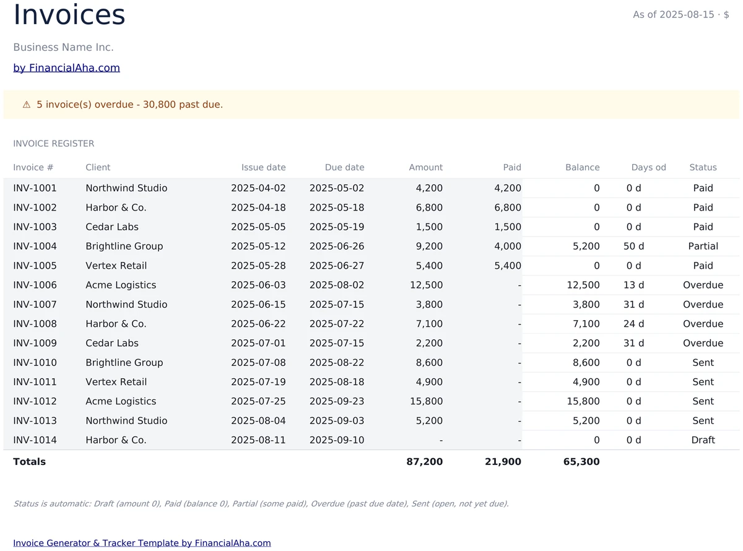Click the Paid column header

point(512,167)
